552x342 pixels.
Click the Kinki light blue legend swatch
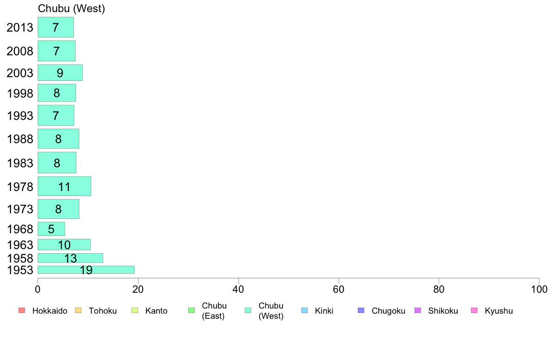tap(304, 310)
